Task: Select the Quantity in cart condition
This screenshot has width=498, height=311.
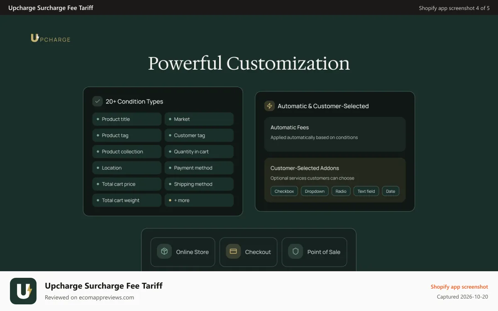Action: coord(199,151)
